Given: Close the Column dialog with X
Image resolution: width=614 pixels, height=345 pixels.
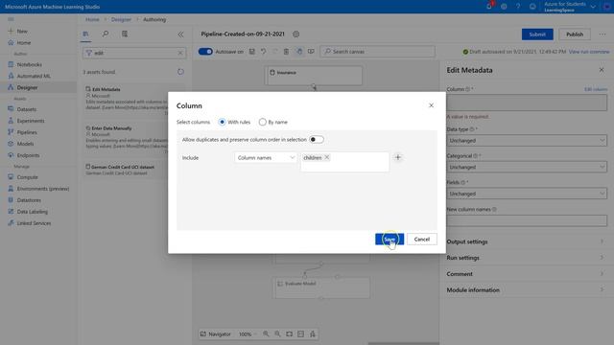Looking at the screenshot, I should pos(431,105).
